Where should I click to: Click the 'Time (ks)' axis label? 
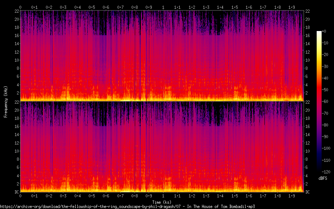(x=162, y=202)
